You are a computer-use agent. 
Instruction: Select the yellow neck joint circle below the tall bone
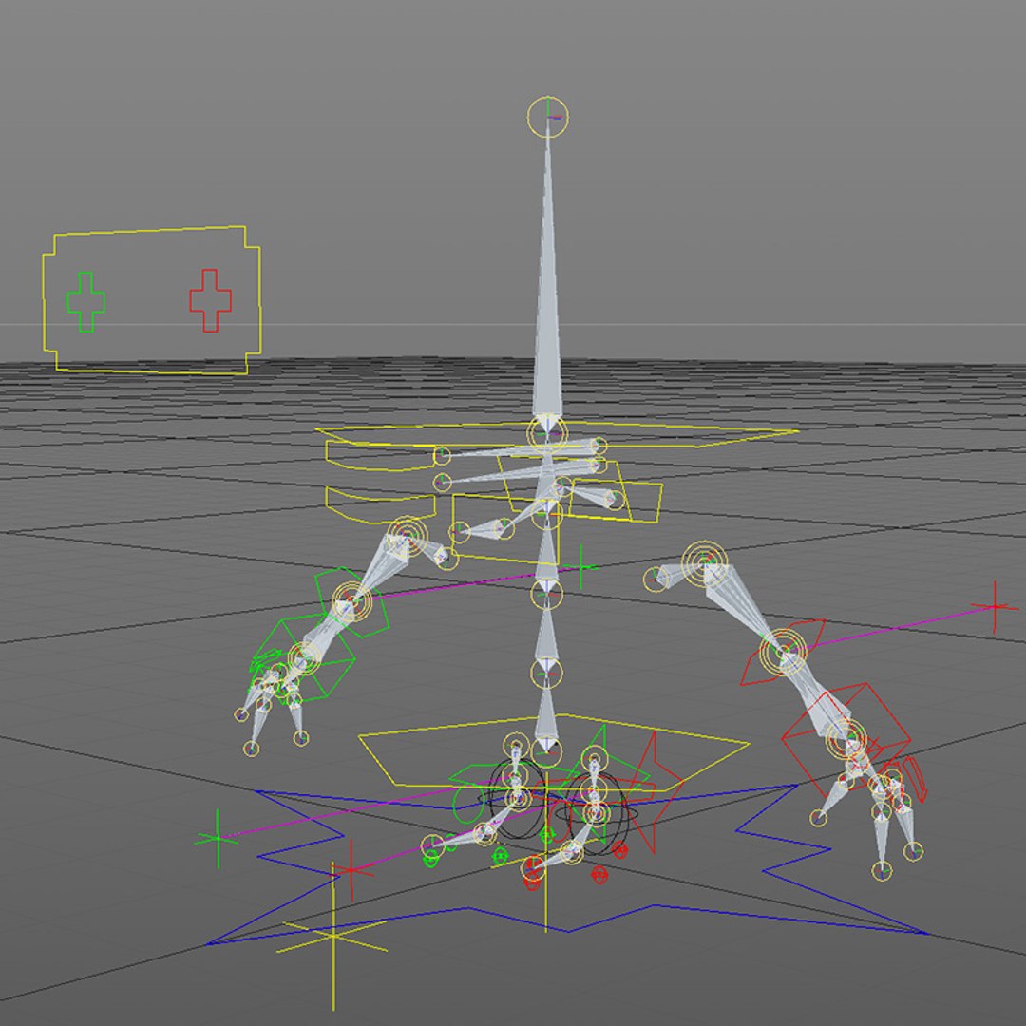[547, 432]
